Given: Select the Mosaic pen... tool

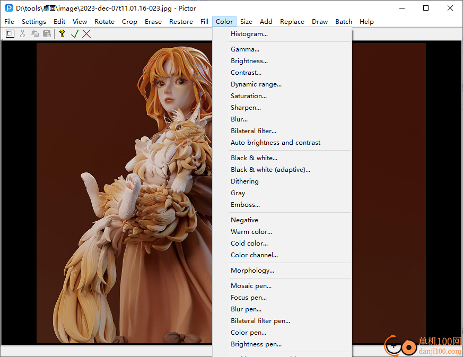Looking at the screenshot, I should pyautogui.click(x=282, y=286).
